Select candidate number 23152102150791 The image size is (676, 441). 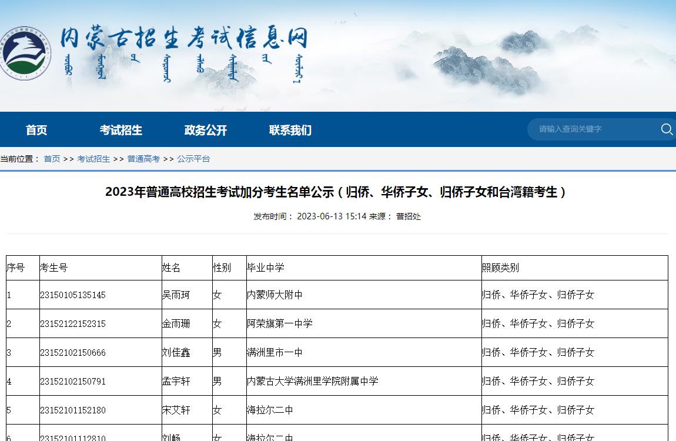coord(73,381)
